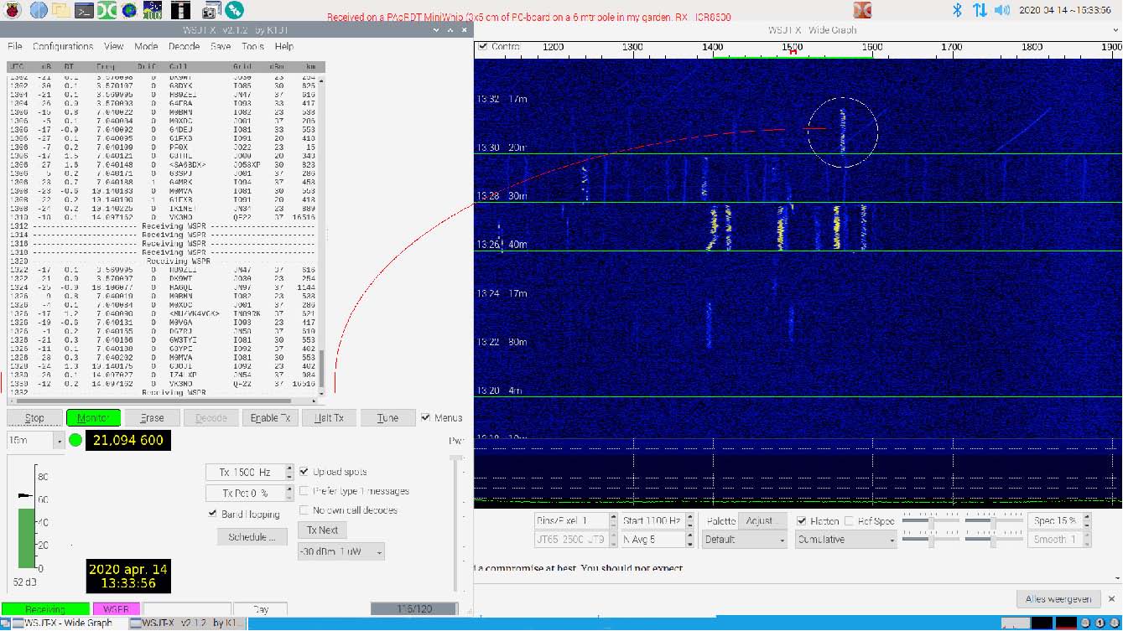1123x631 pixels.
Task: Open the Configurations menu
Action: [63, 46]
